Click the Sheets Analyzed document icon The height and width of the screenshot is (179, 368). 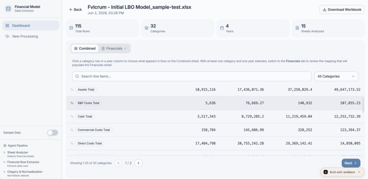coord(297,28)
